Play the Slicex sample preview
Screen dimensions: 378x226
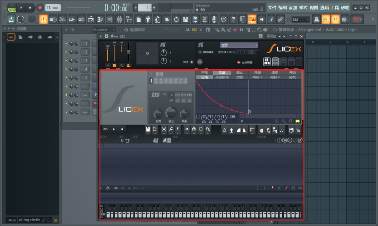(x=114, y=129)
